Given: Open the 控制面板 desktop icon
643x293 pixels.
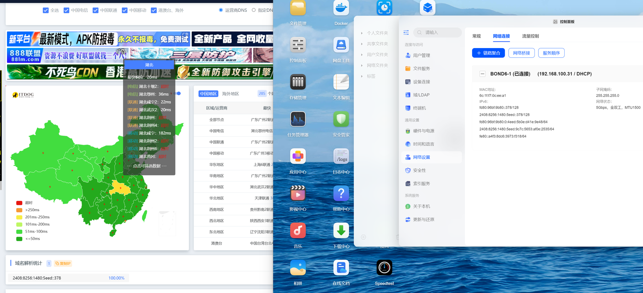Looking at the screenshot, I should click(x=298, y=45).
